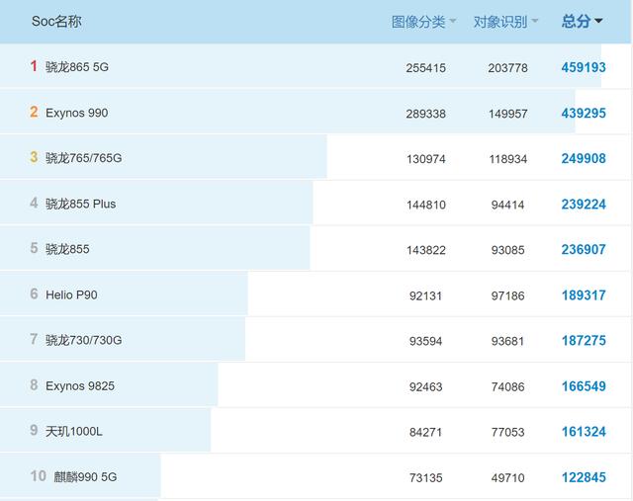
Task: Click image classification value 130974
Action: 426,159
